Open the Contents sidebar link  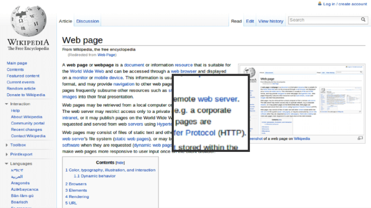(15, 69)
